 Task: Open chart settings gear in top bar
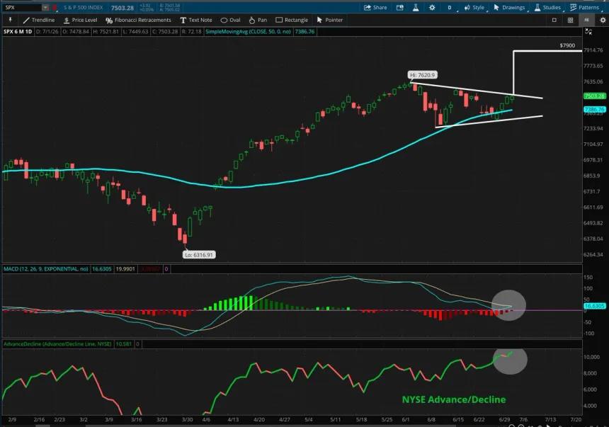tap(432, 7)
